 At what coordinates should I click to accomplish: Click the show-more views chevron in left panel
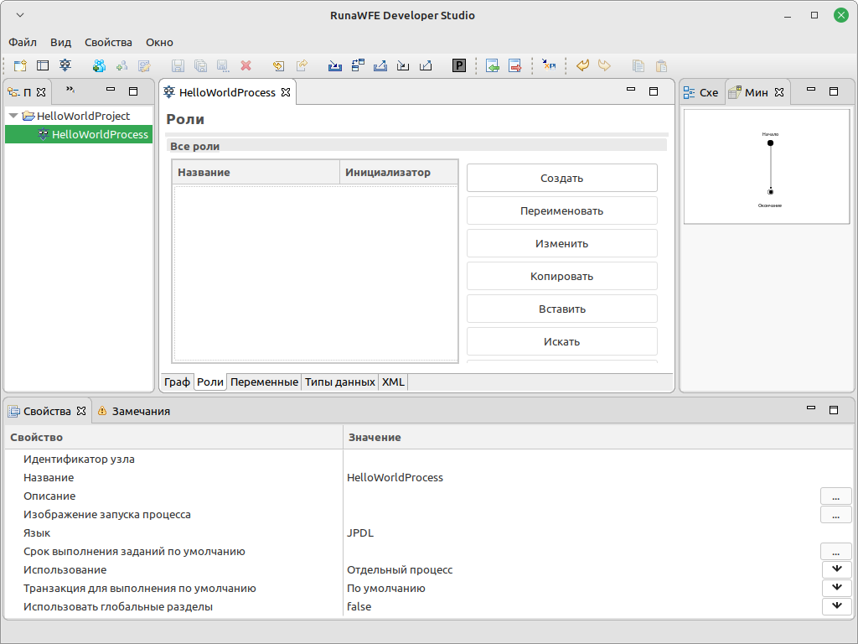tap(70, 89)
